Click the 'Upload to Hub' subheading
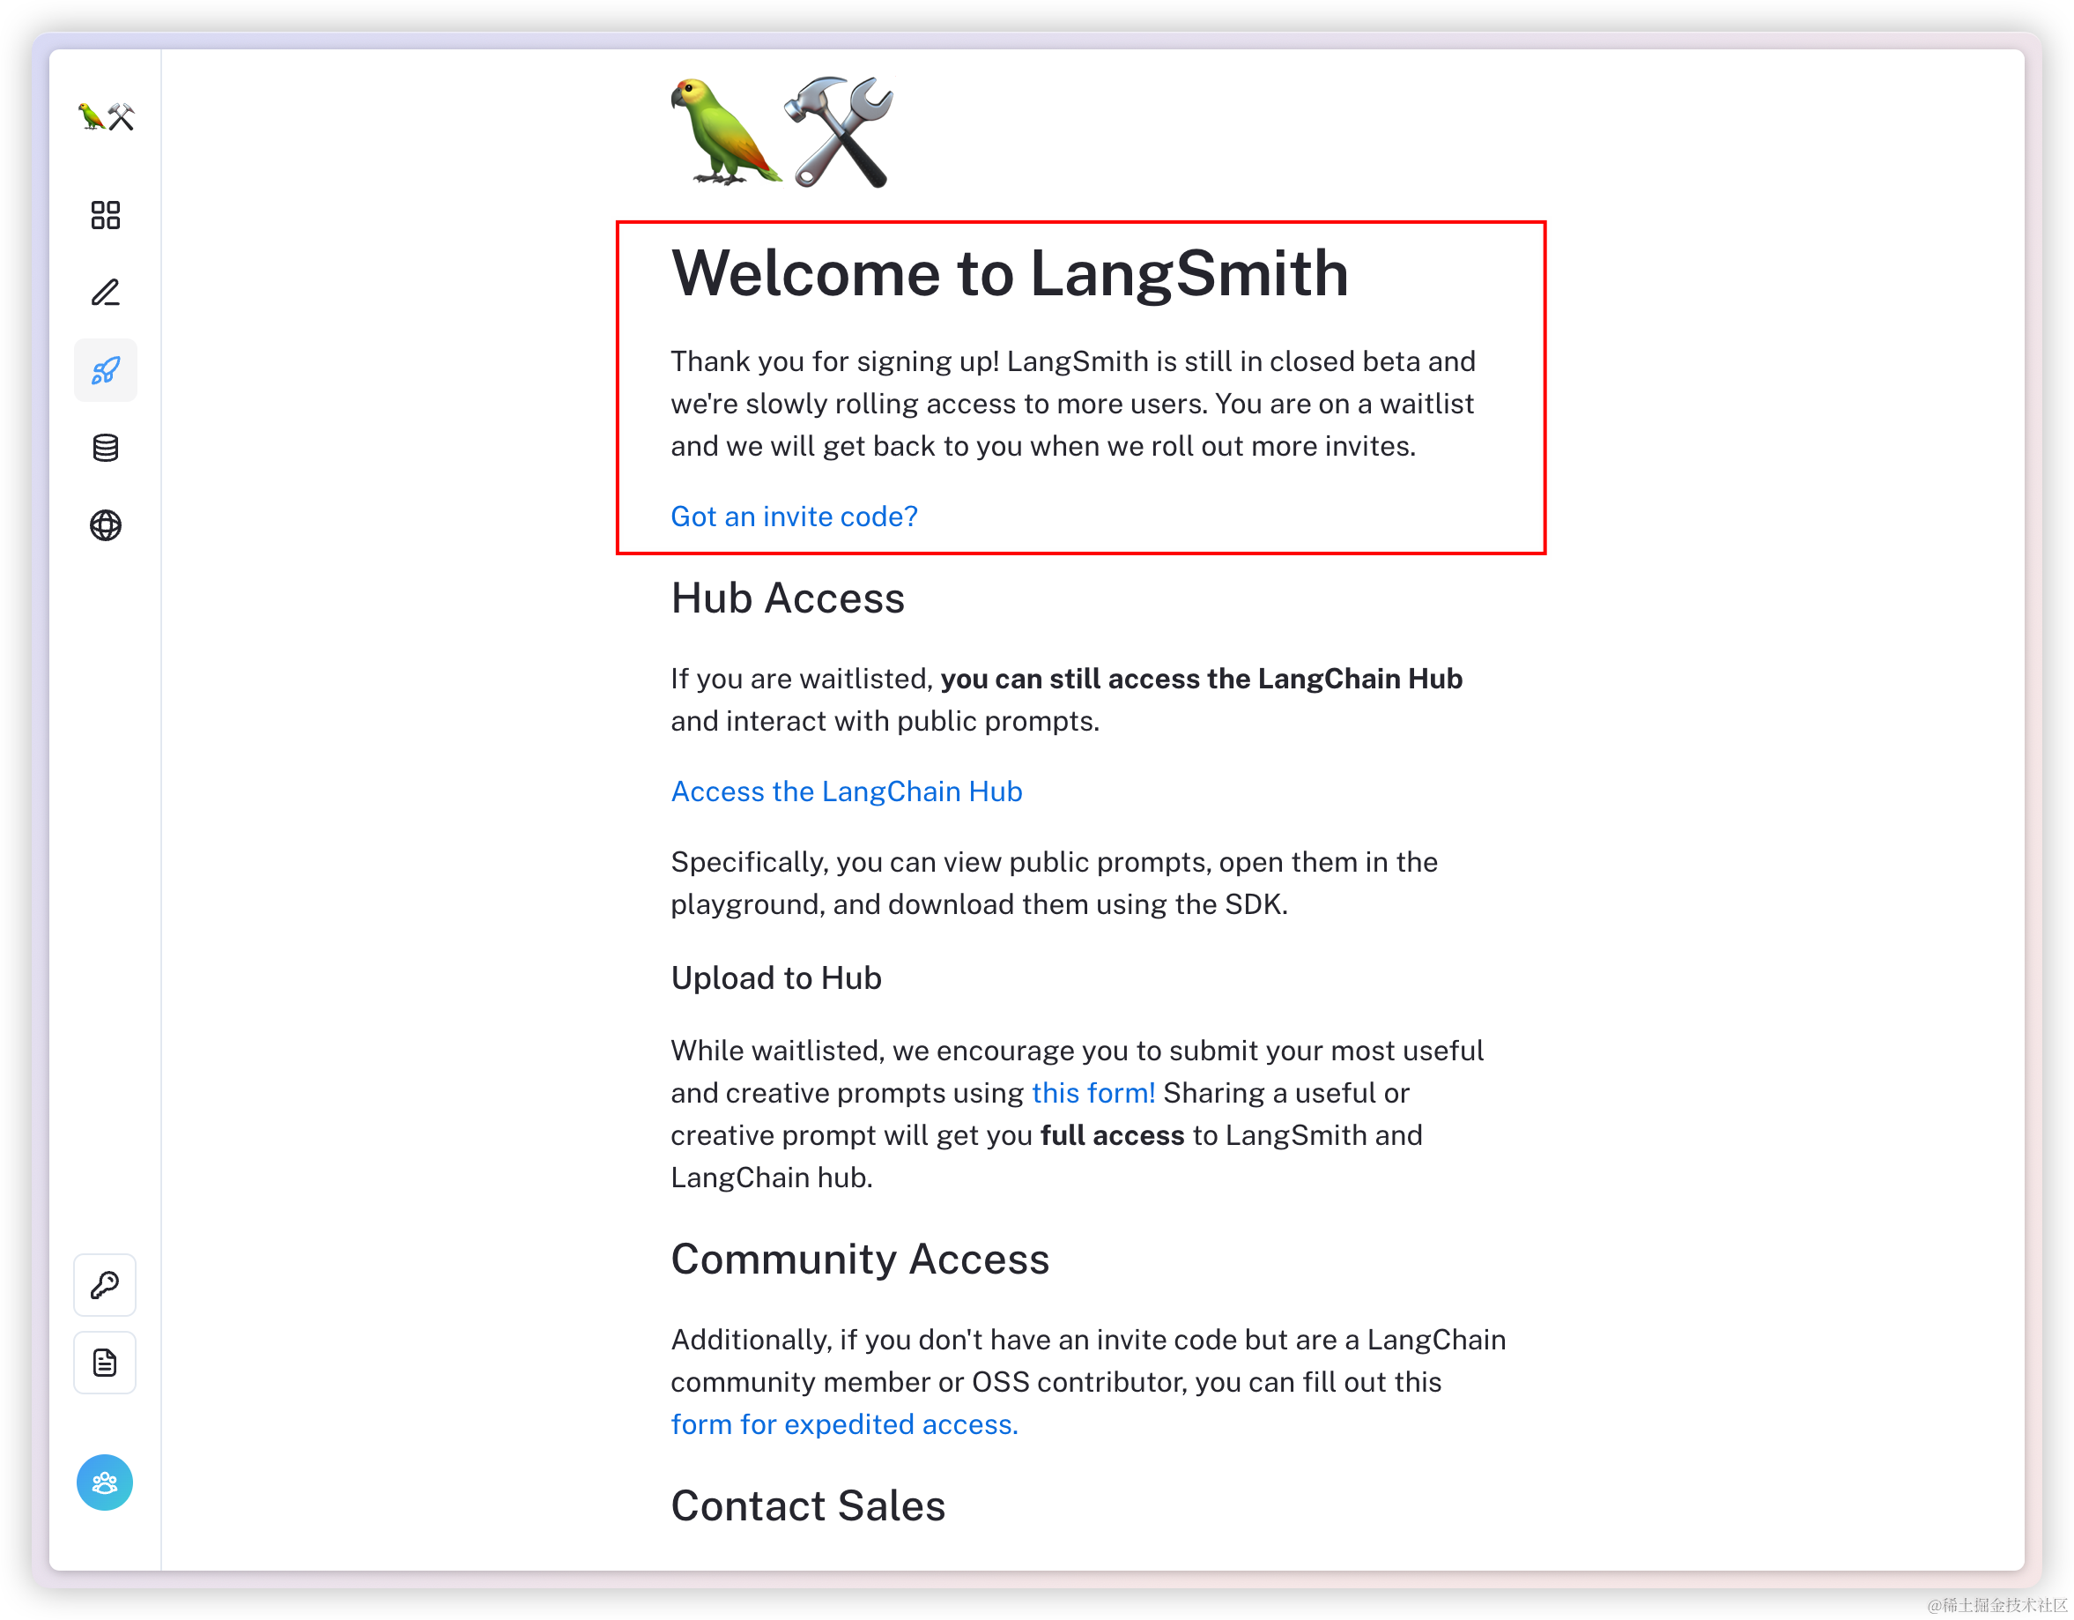Screen dimensions: 2074x1620 coord(776,978)
